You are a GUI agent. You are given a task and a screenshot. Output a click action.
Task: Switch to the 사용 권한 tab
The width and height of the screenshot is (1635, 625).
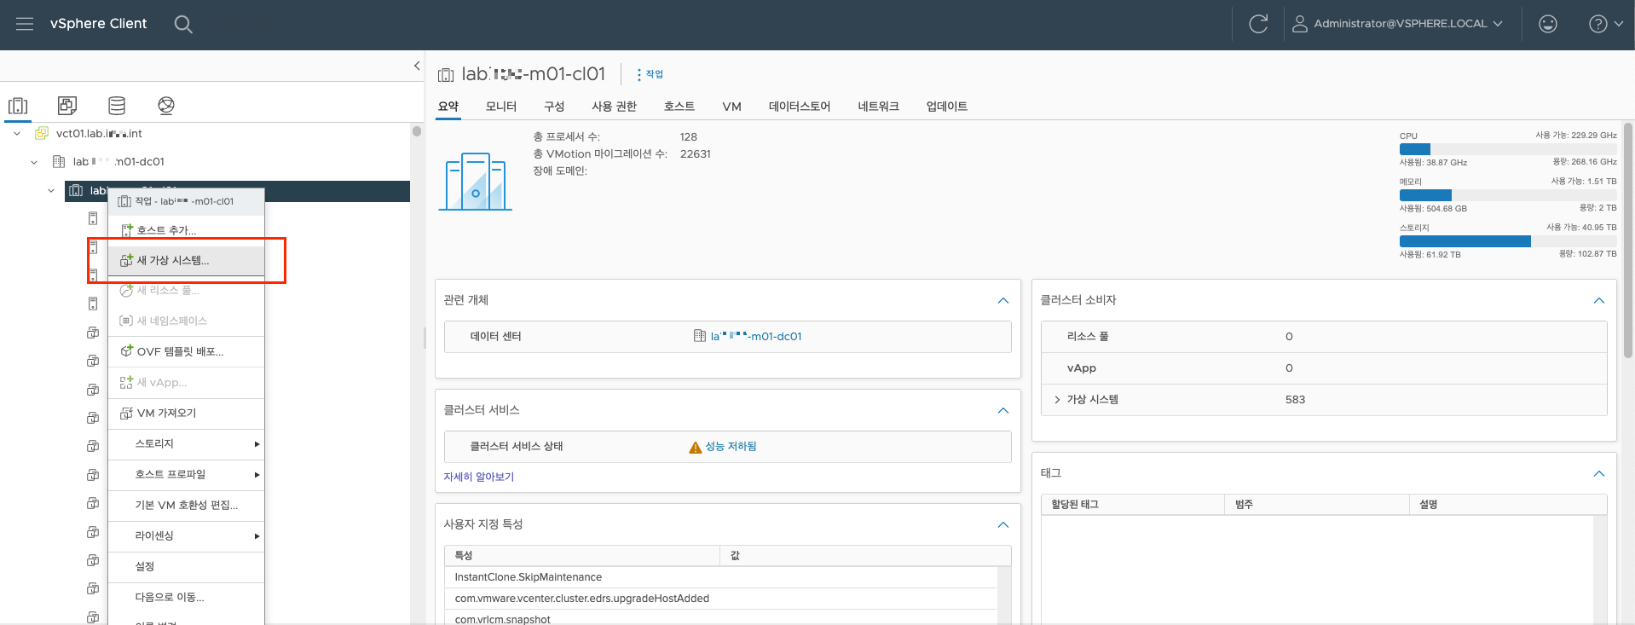pyautogui.click(x=614, y=107)
